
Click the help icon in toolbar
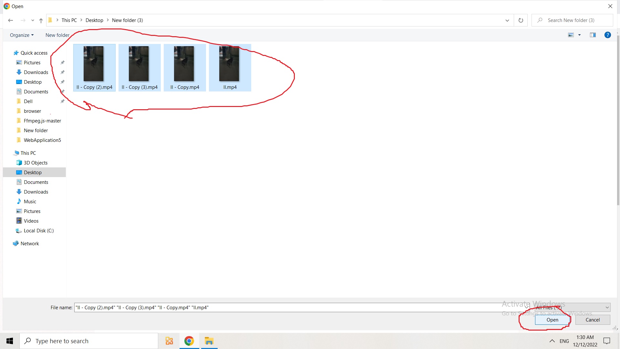pos(608,35)
